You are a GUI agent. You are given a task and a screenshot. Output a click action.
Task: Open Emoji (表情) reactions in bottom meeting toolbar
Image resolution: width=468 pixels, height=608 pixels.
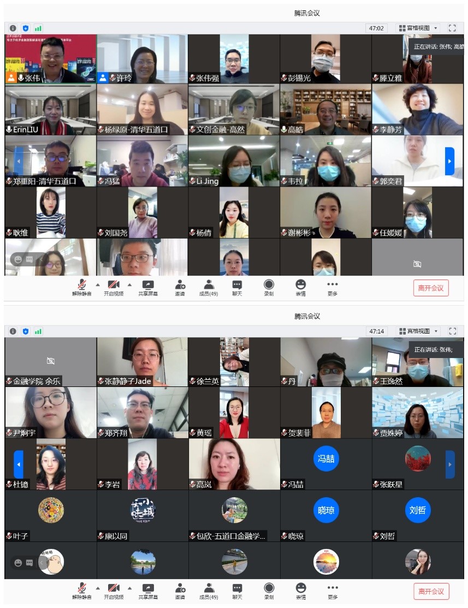(300, 591)
